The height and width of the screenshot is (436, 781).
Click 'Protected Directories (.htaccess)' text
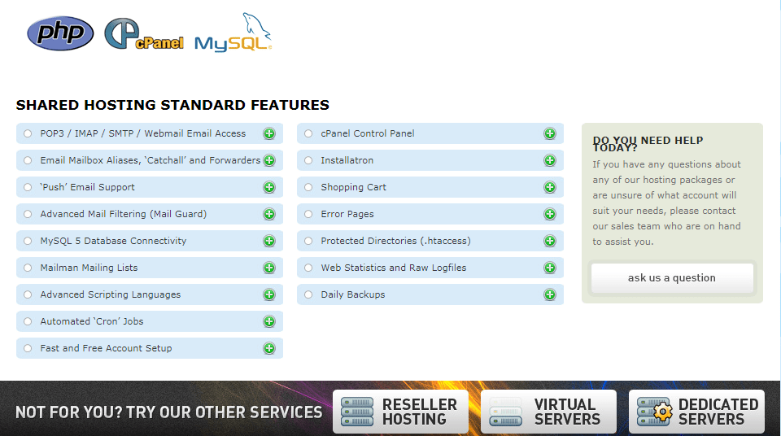coord(395,241)
